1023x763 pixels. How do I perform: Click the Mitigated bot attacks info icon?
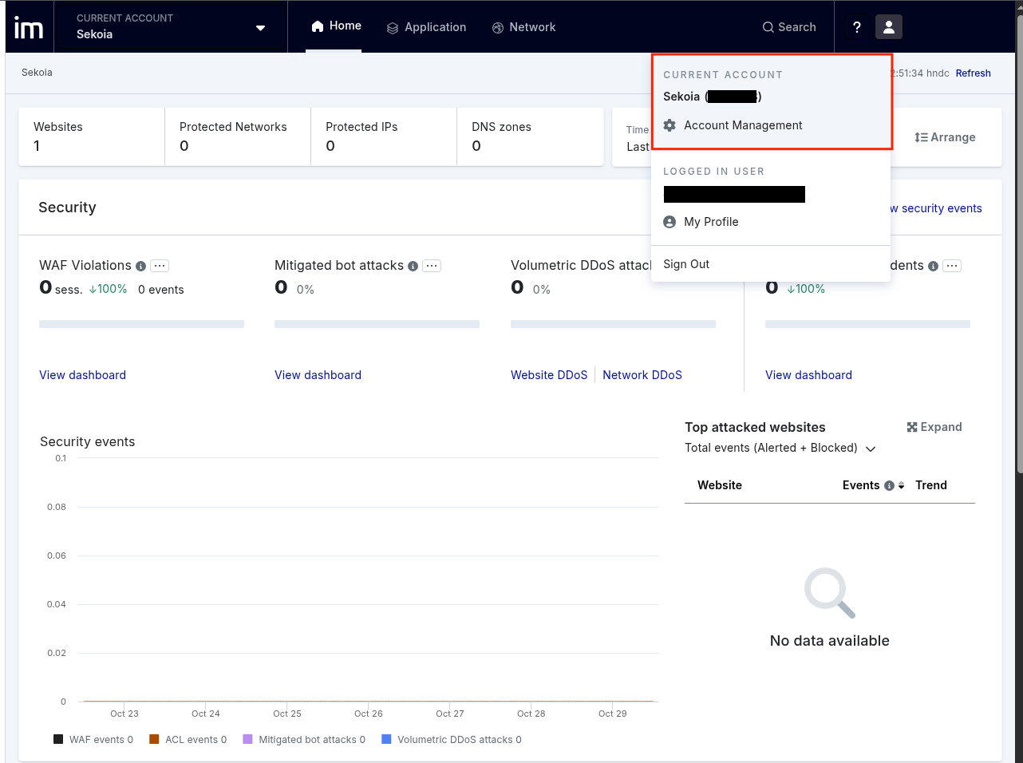(413, 267)
